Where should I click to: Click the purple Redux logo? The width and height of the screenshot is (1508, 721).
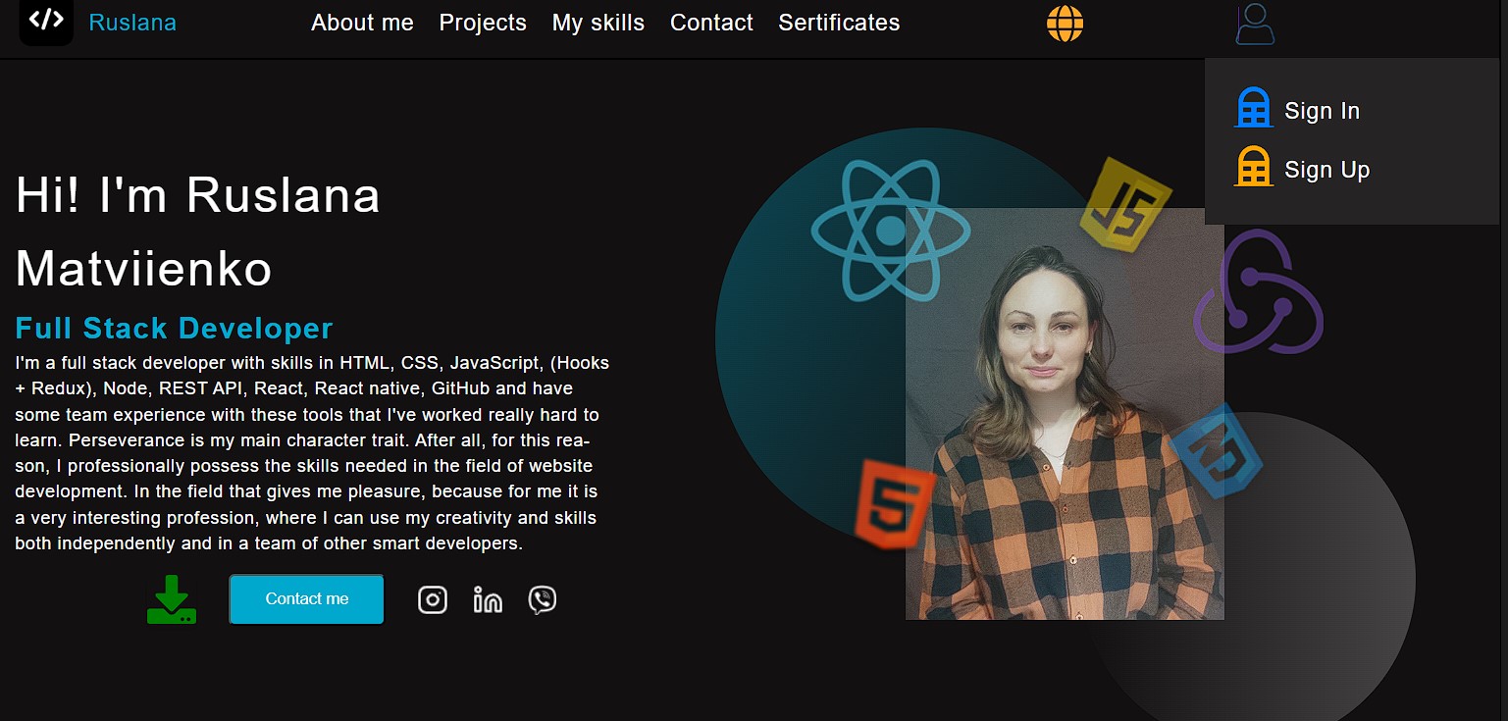pos(1258,292)
